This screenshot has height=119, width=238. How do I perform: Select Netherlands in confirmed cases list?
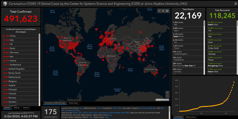click(20, 77)
